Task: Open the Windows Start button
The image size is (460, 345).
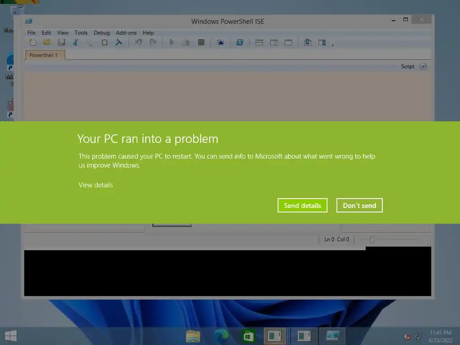Action: point(11,336)
